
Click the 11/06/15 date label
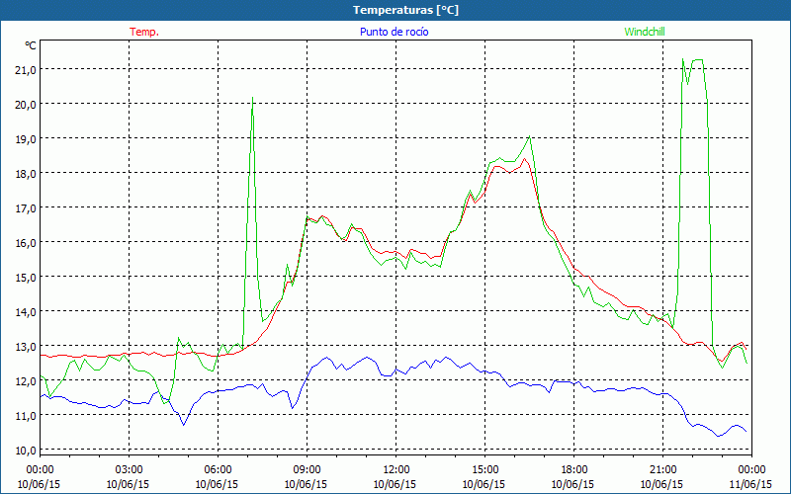pyautogui.click(x=750, y=484)
